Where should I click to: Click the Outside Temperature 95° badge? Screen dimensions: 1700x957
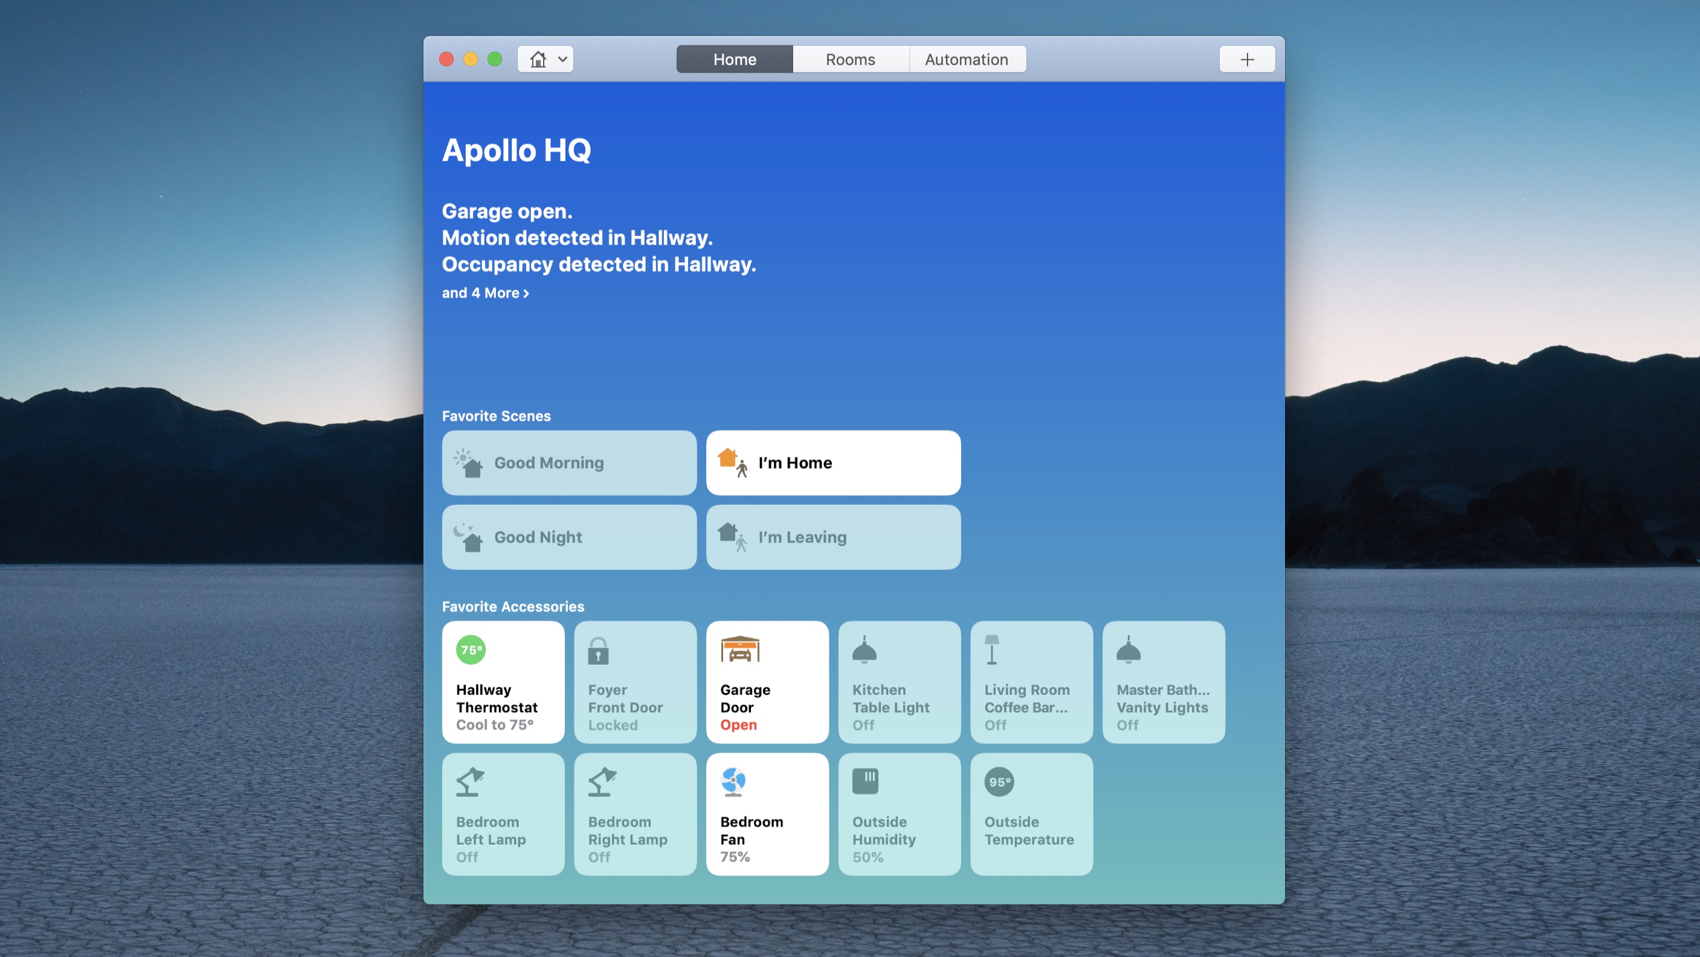point(999,783)
